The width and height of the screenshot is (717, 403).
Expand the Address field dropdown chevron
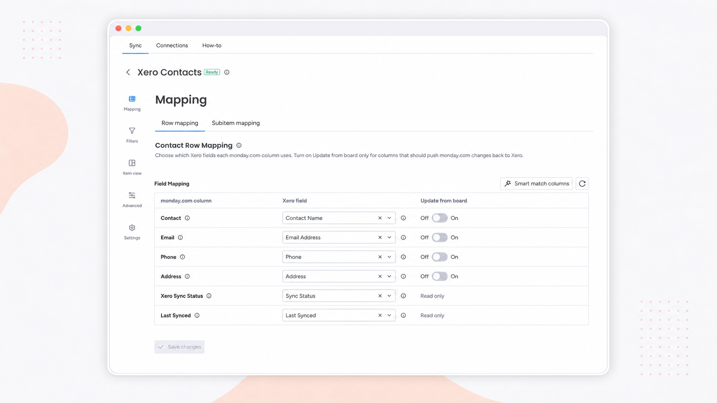[389, 277]
